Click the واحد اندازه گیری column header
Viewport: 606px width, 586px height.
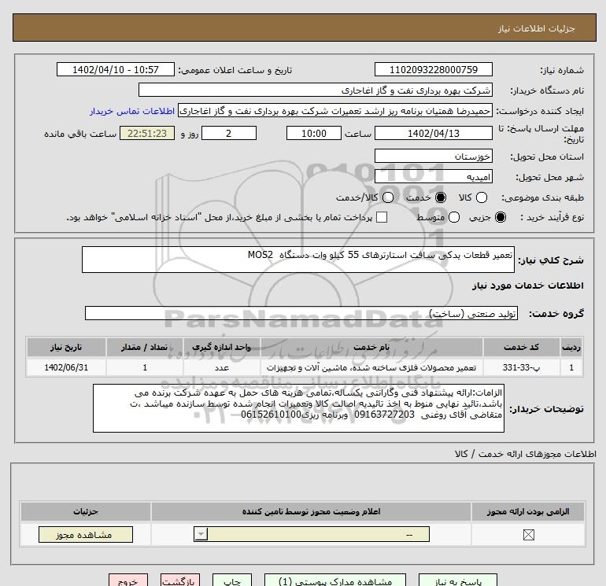click(x=222, y=347)
